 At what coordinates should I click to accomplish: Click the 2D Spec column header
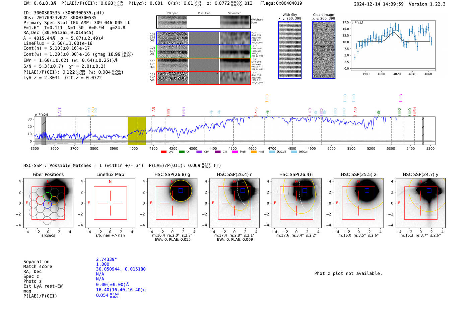click(173, 13)
